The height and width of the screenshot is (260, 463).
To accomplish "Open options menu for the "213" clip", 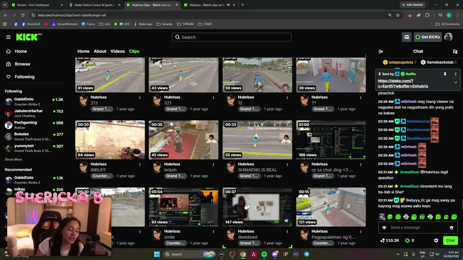I will [x=140, y=97].
